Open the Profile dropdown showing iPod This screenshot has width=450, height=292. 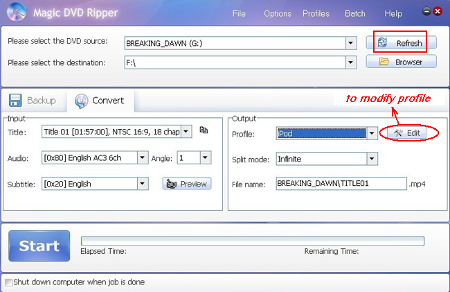tap(372, 133)
